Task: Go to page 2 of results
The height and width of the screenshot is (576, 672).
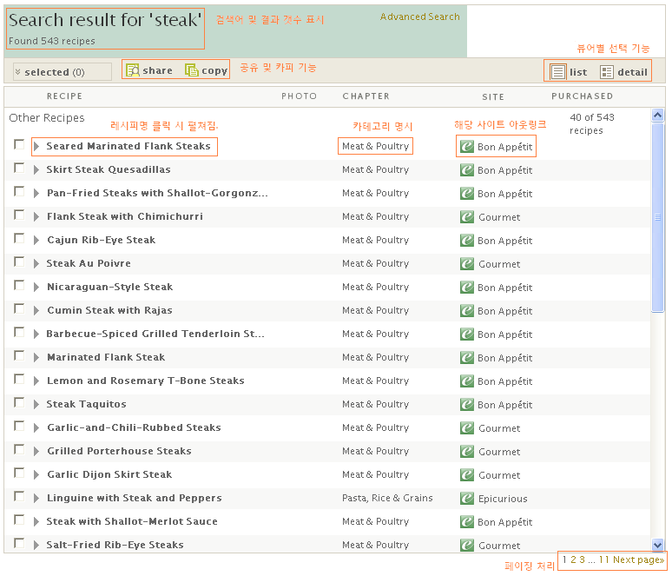Action: tap(573, 559)
